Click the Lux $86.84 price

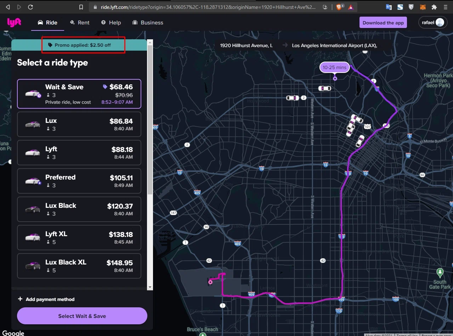pyautogui.click(x=121, y=121)
